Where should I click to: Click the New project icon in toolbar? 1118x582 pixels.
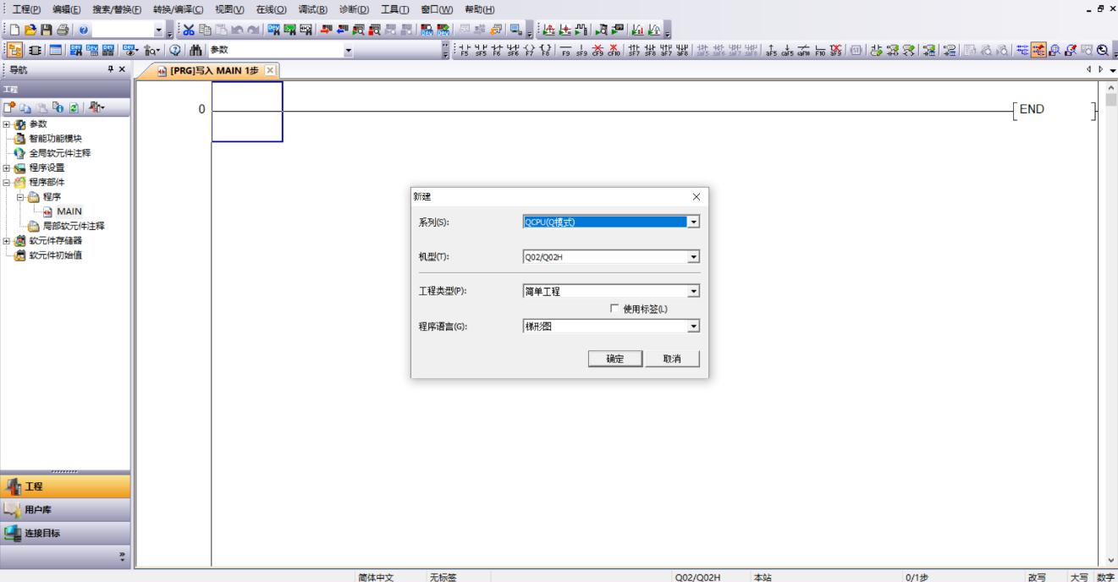tap(14, 30)
